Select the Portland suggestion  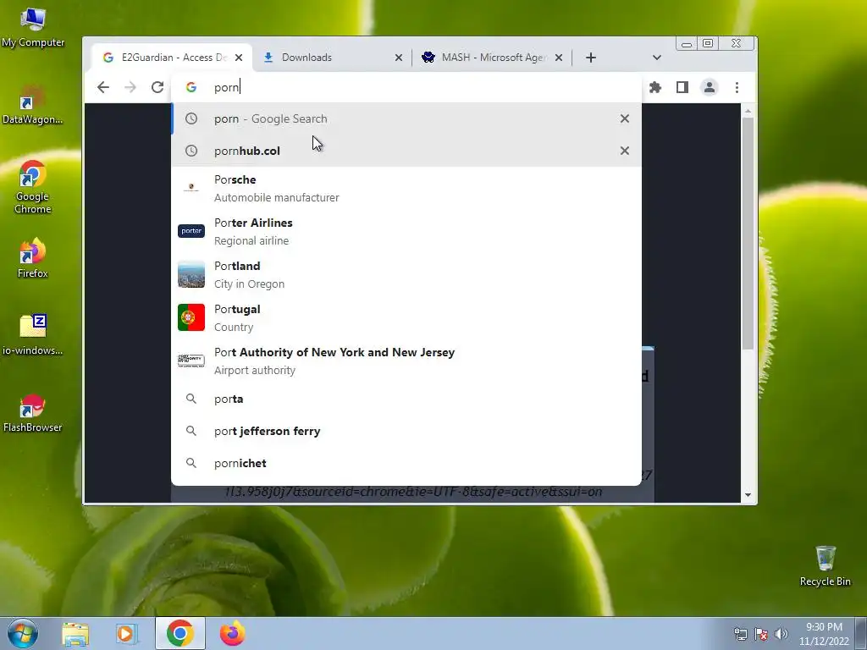click(406, 275)
